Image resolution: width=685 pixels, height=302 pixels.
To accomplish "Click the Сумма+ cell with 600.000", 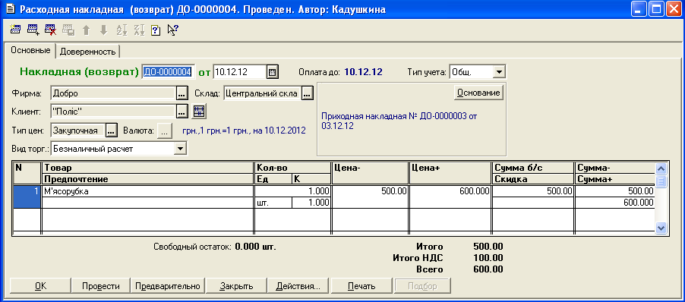I will tap(614, 203).
